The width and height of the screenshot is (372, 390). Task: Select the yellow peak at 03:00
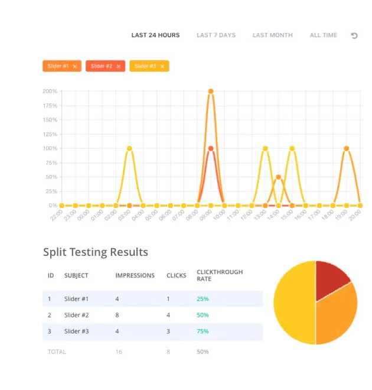[129, 148]
